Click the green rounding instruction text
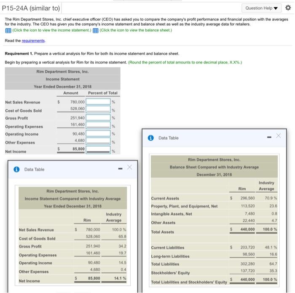295x293 pixels. pyautogui.click(x=185, y=62)
